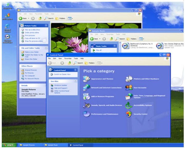Open Beethoven's Symphony No. 9 media file
Image resolution: width=185 pixels, height=148 pixels.
point(138,46)
